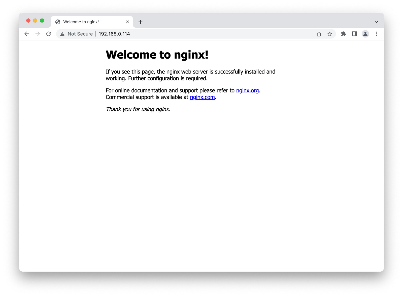This screenshot has height=297, width=403.
Task: Click the Not Secure warning indicator
Action: 80,34
